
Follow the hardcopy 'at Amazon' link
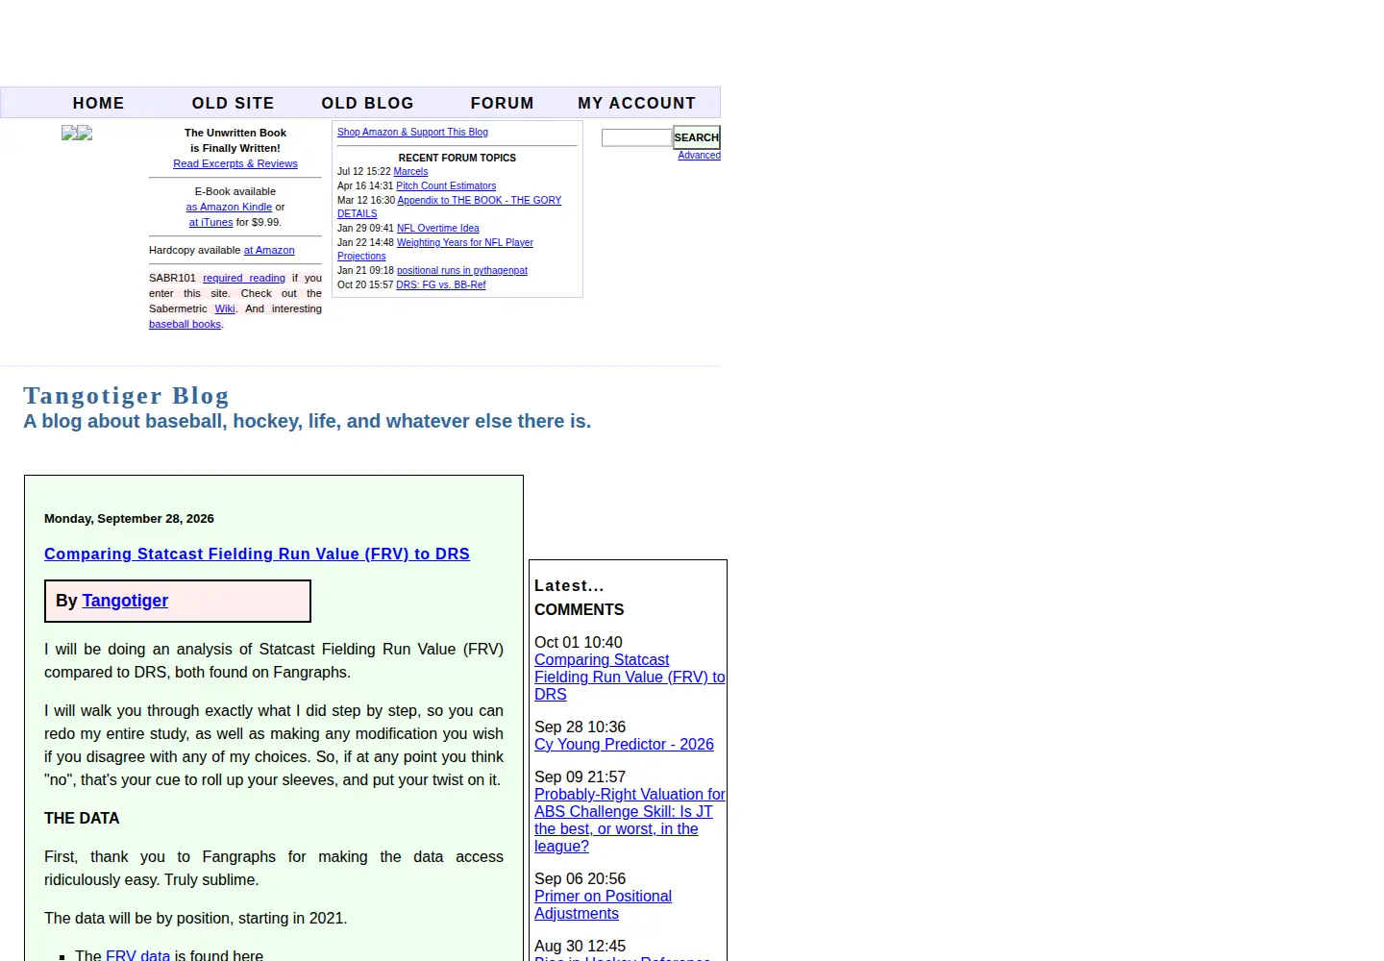(269, 250)
